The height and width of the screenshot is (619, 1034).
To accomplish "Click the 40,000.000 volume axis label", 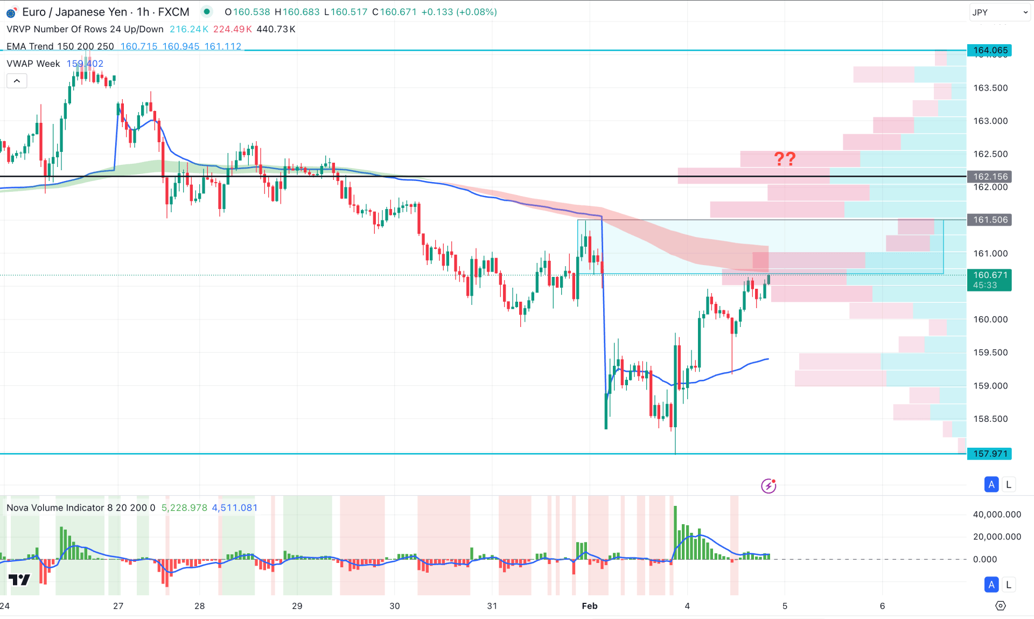I will (x=997, y=514).
